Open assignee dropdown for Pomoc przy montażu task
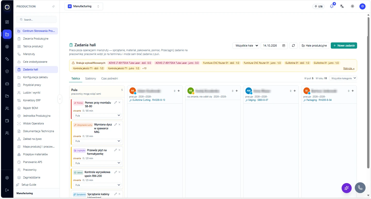The height and width of the screenshot is (199, 371). pyautogui.click(x=97, y=116)
